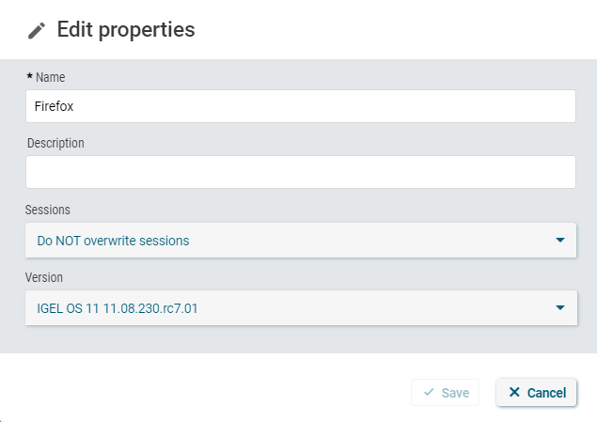Image resolution: width=597 pixels, height=422 pixels.
Task: Place cursor on the 'Firefox' text
Action: (55, 107)
